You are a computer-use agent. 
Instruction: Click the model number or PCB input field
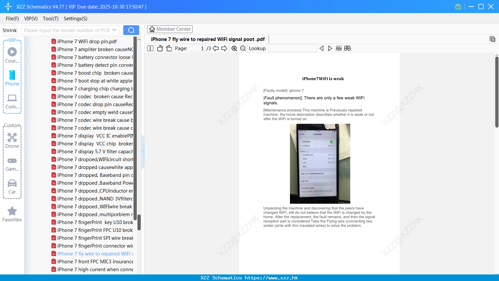(67, 30)
